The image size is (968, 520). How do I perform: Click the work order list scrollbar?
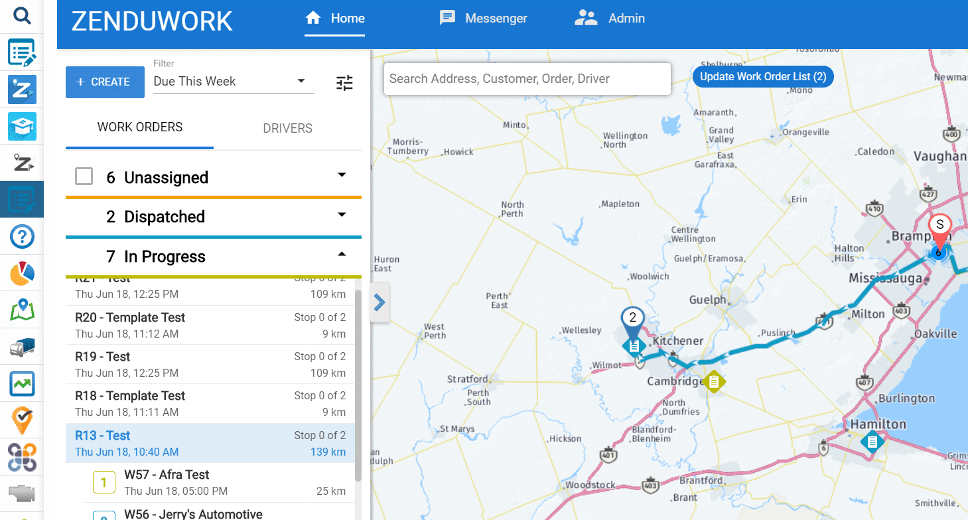pyautogui.click(x=358, y=385)
